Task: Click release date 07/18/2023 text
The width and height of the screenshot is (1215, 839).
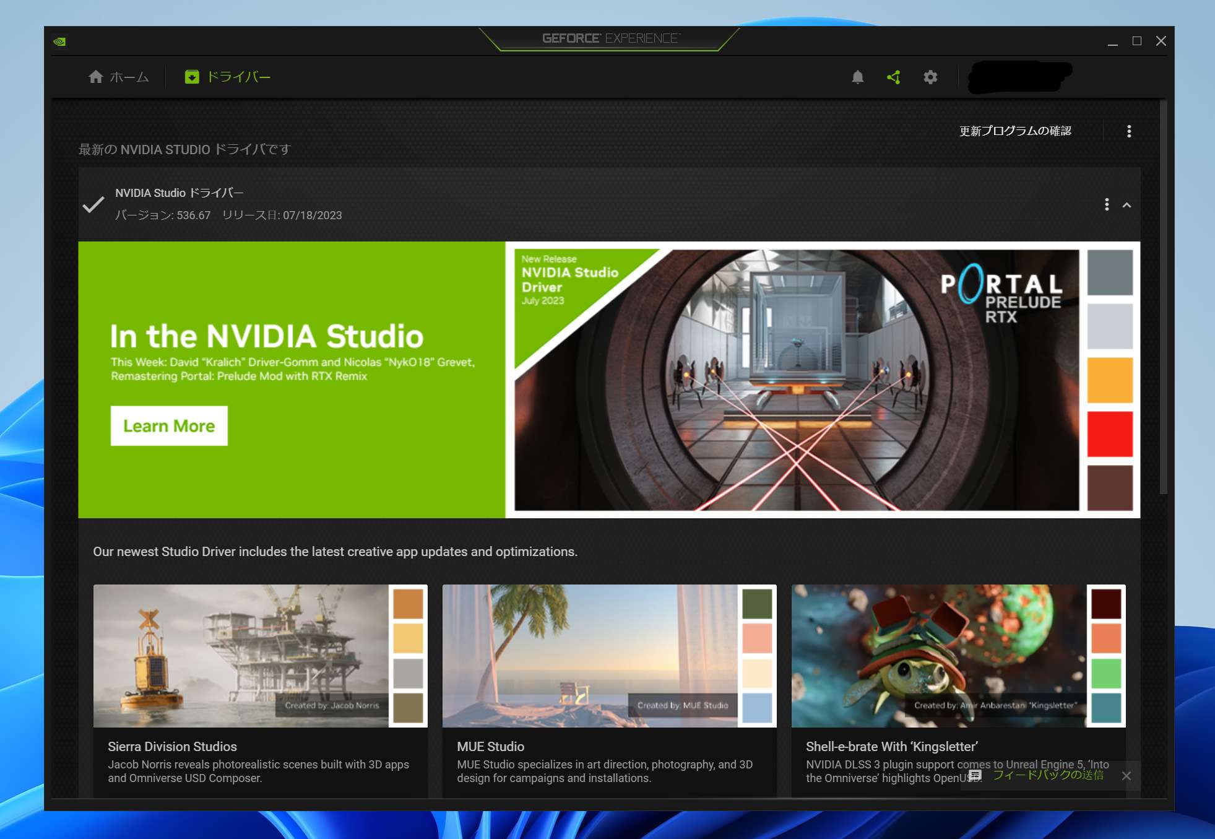Action: 282,215
